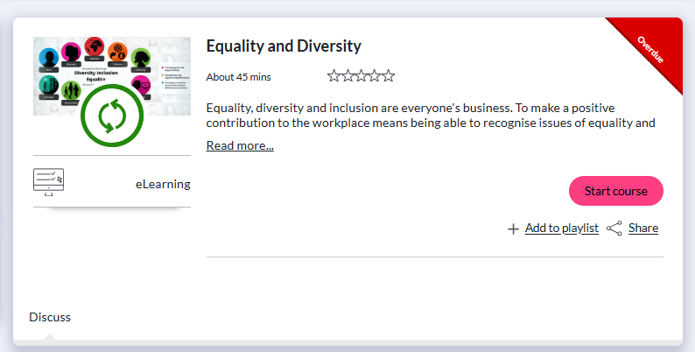The width and height of the screenshot is (695, 352).
Task: Select the fourth rating star
Action: click(375, 76)
